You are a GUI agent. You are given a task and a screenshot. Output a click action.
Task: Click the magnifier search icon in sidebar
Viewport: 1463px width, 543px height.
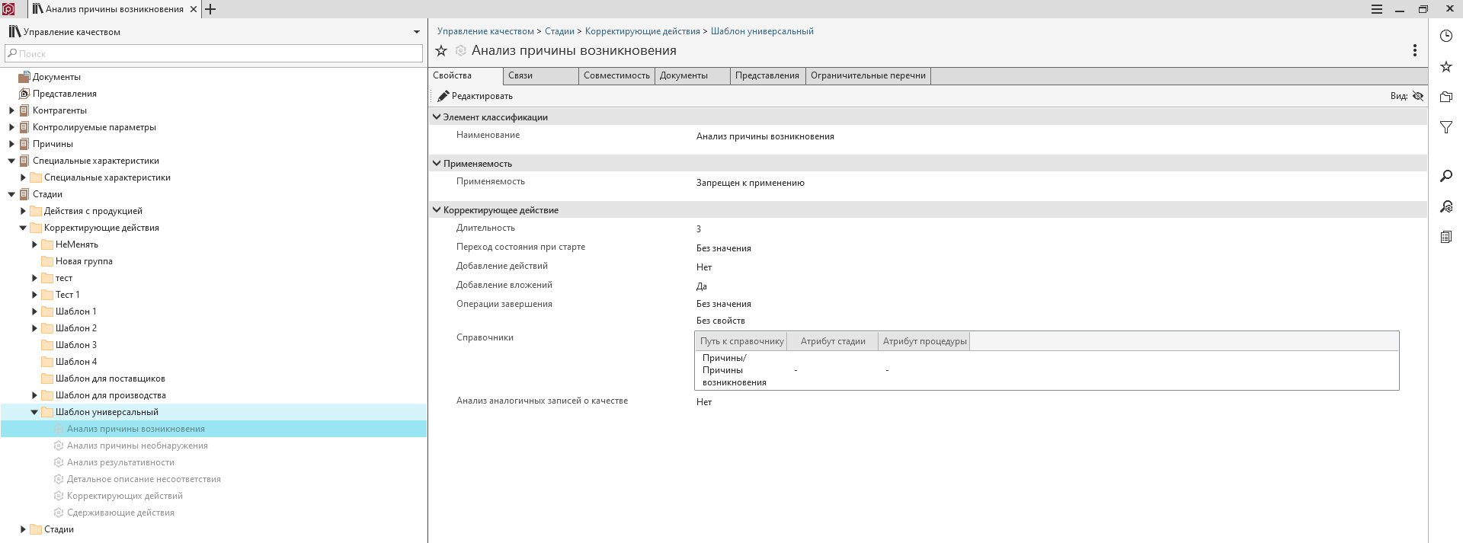click(x=1445, y=176)
